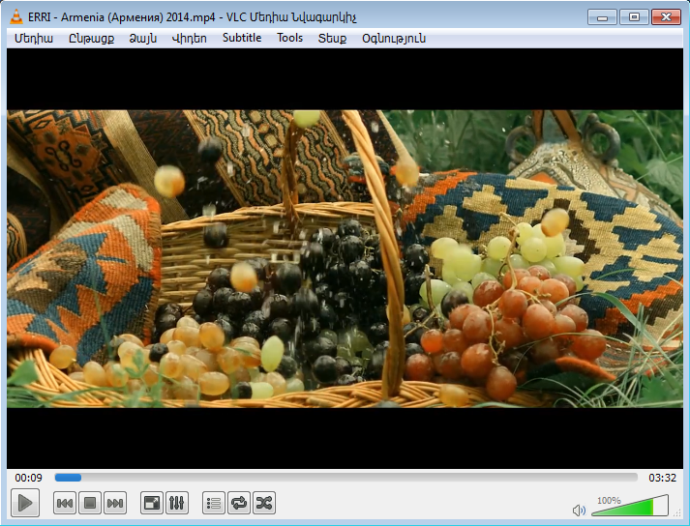Maximize the VLC window
Screen dimensions: 690x526
(634, 17)
